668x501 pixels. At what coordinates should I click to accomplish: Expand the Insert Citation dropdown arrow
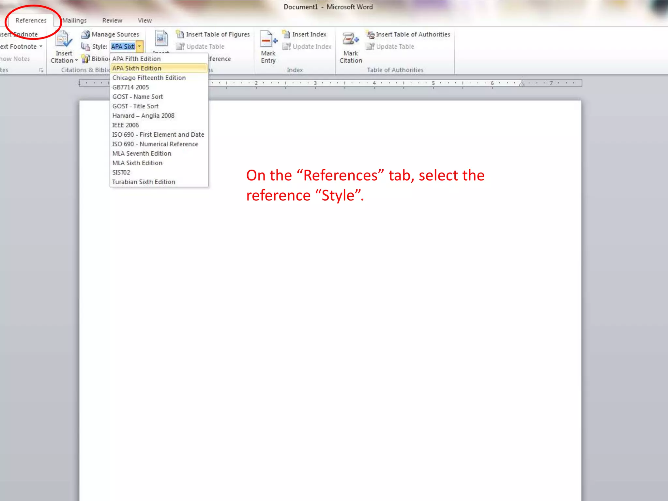(x=76, y=61)
